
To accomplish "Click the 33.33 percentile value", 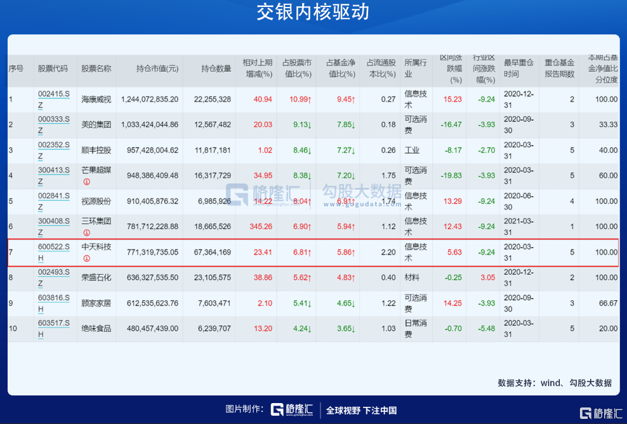I will pyautogui.click(x=608, y=125).
